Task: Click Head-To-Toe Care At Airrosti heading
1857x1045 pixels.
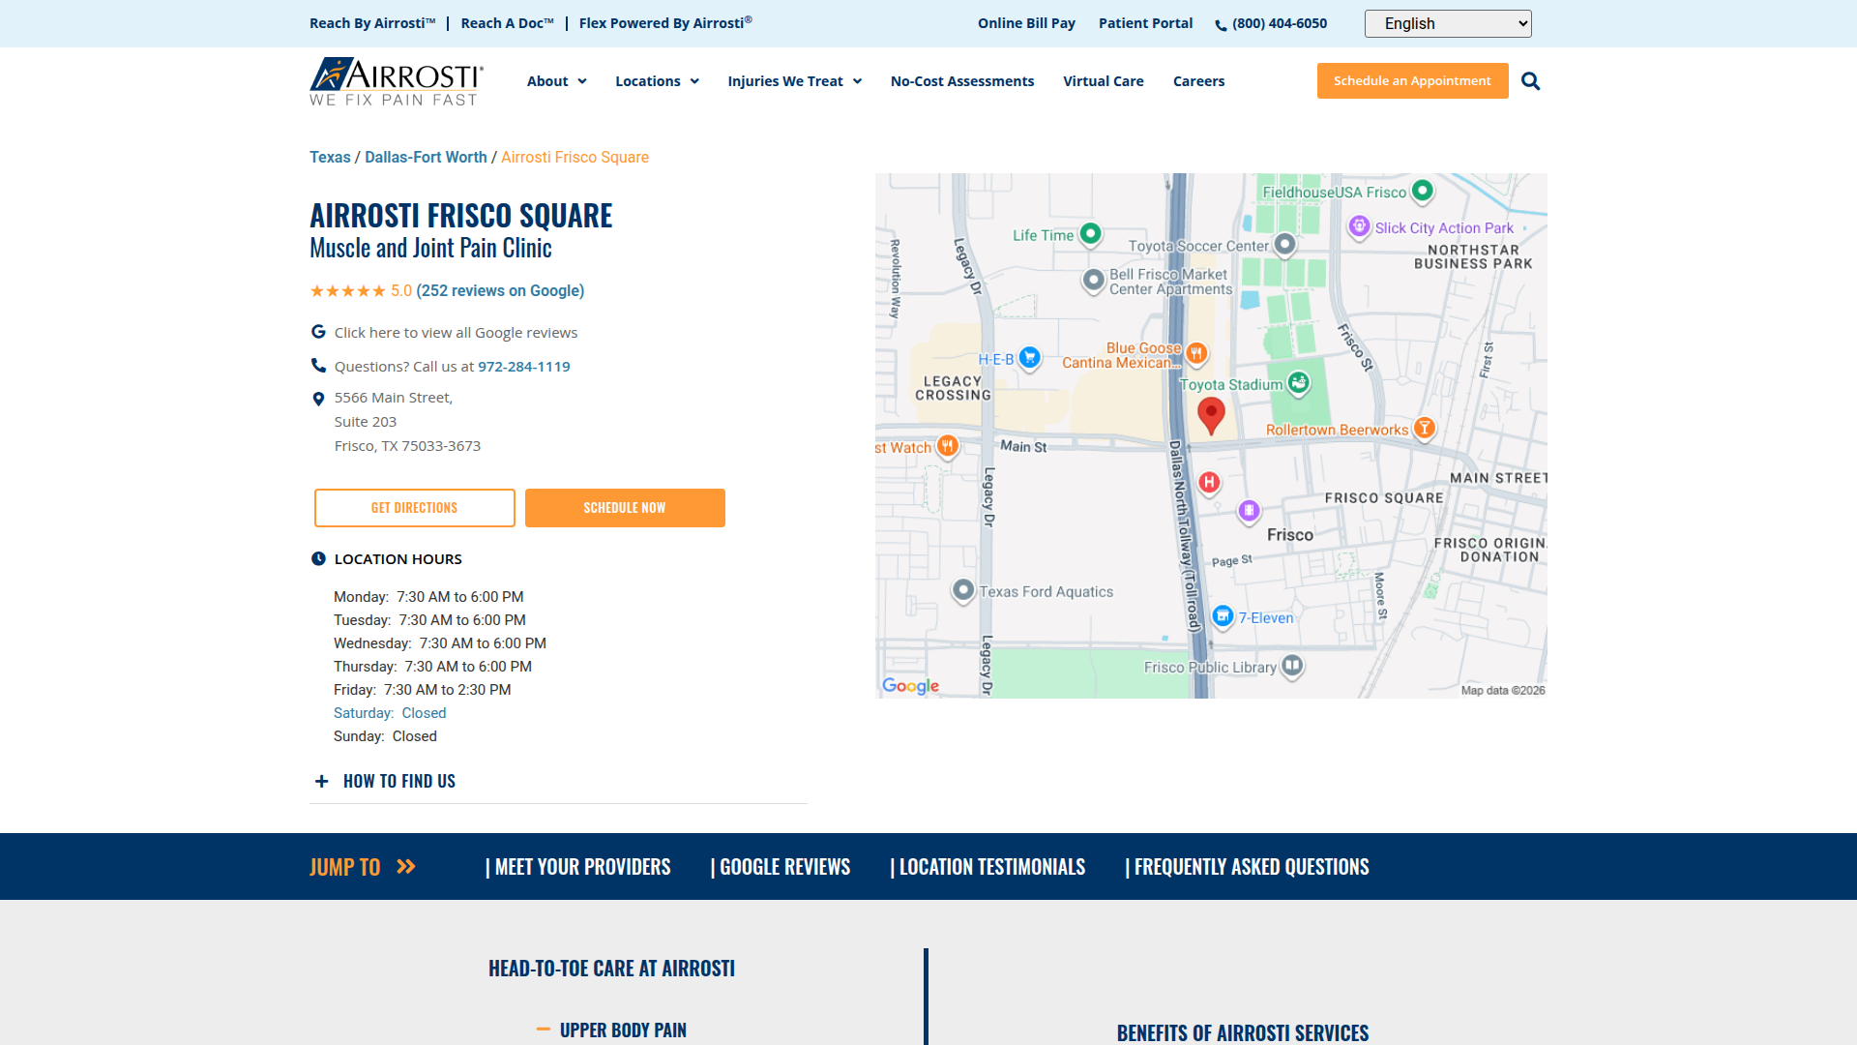Action: coord(611,969)
